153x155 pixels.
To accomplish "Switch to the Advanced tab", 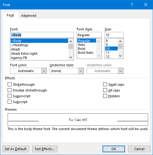I will pyautogui.click(x=29, y=15).
